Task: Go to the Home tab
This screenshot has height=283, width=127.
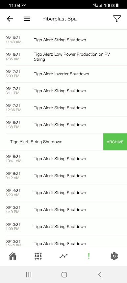Action: [13, 256]
